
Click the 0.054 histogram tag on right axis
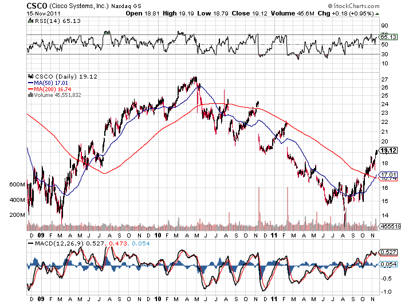click(x=388, y=264)
